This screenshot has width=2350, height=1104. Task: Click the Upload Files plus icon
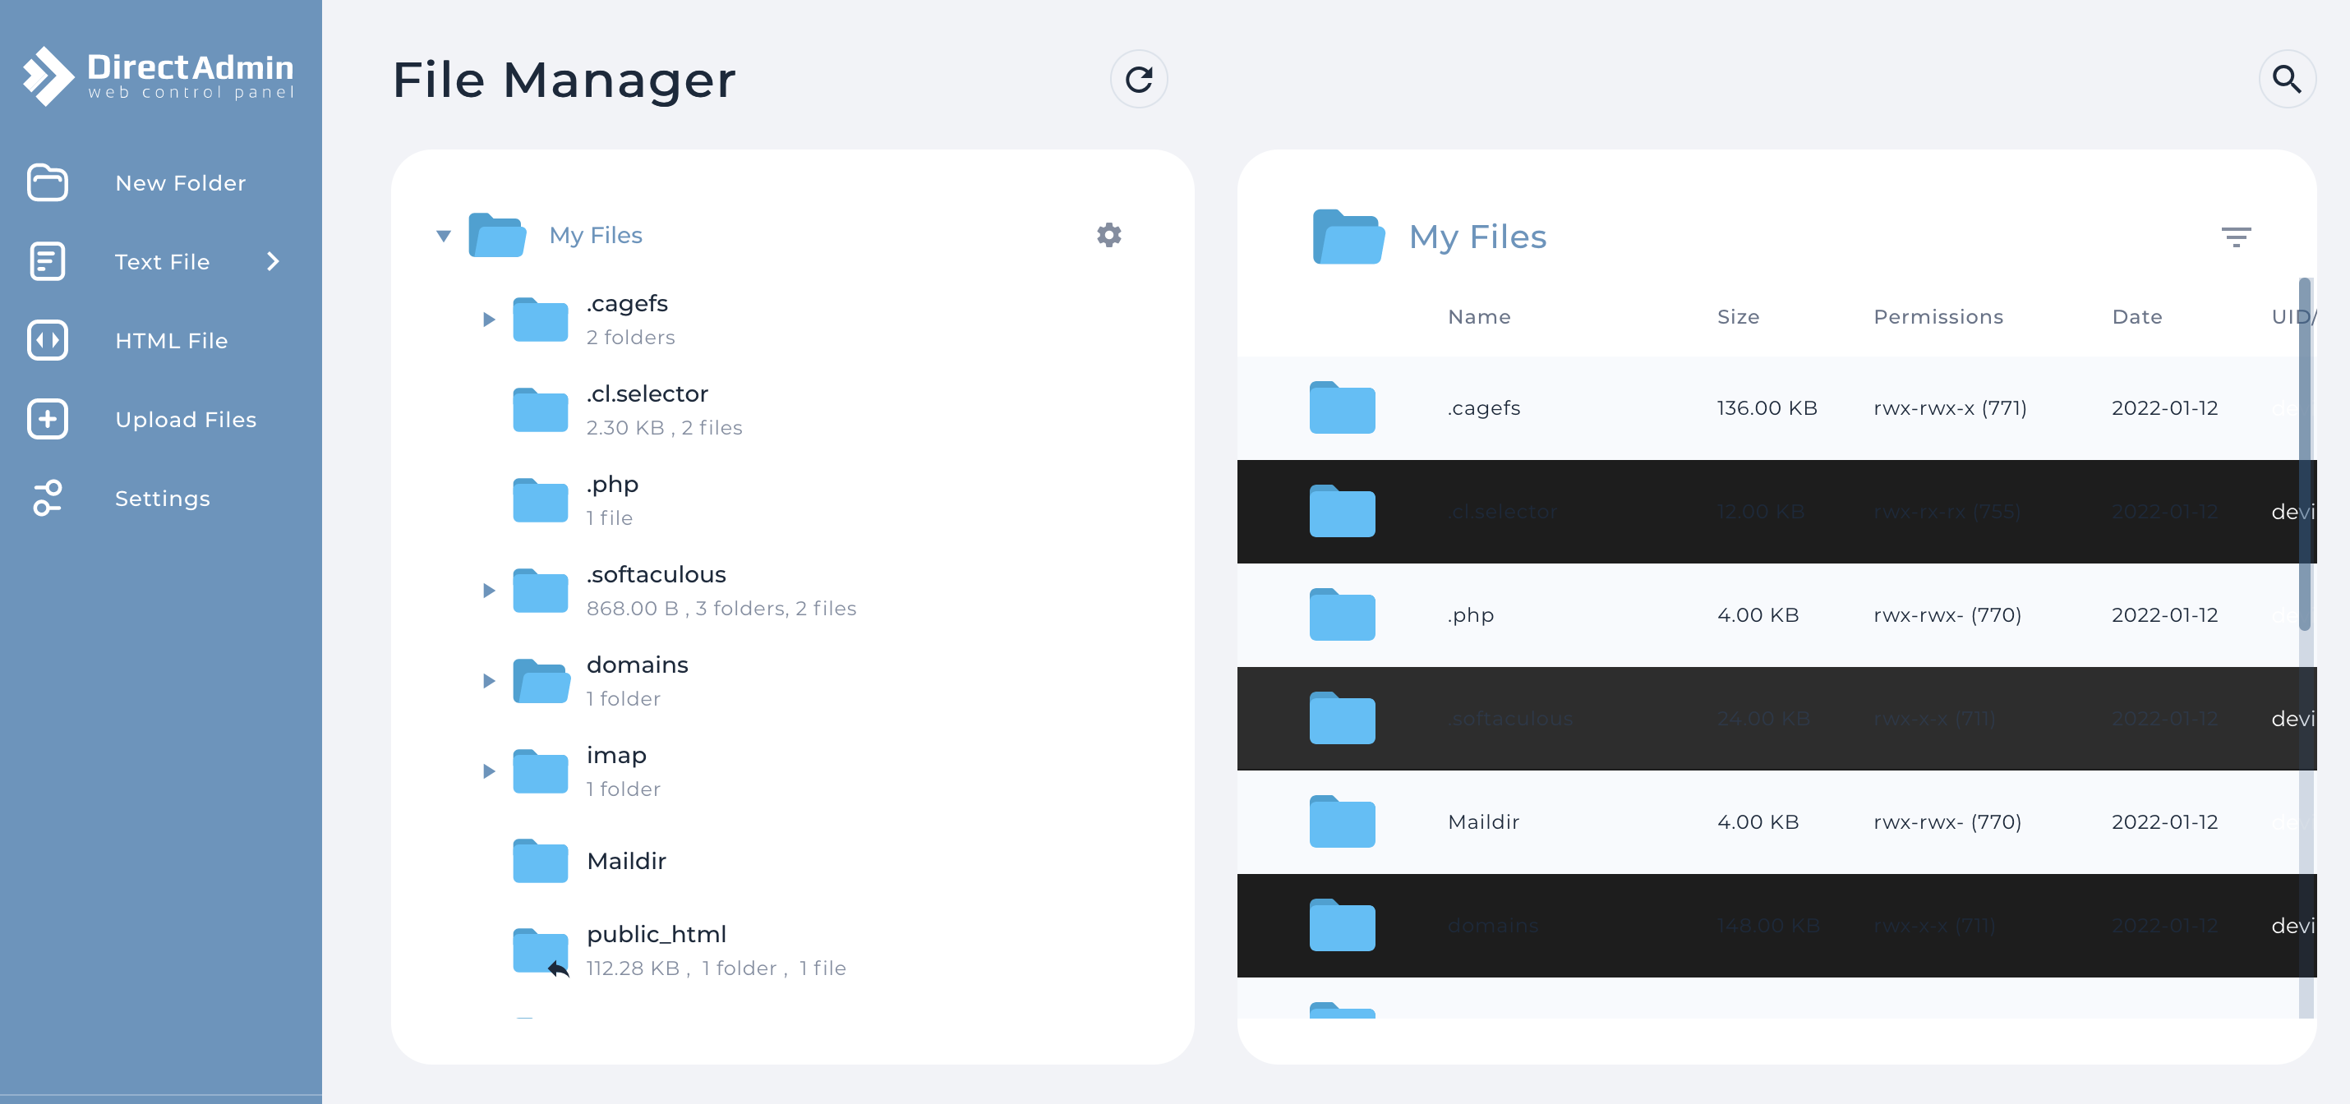click(48, 420)
